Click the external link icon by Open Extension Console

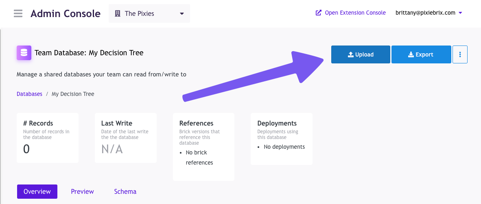click(319, 13)
